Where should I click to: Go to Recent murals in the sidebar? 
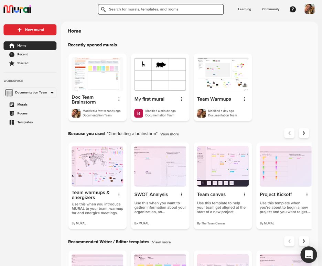[22, 54]
